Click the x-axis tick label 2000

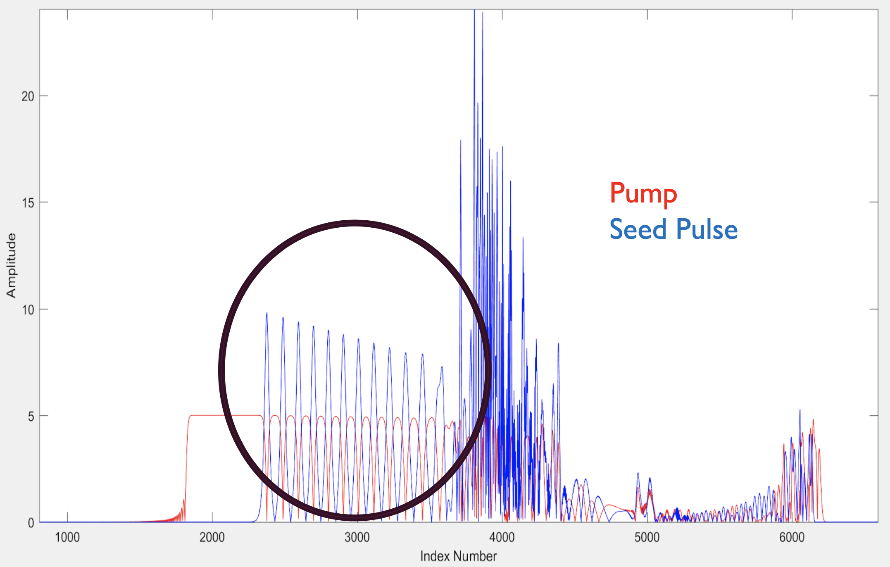pyautogui.click(x=212, y=537)
